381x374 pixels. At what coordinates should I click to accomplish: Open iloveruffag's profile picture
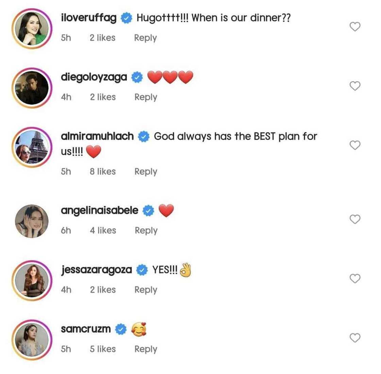pyautogui.click(x=32, y=29)
